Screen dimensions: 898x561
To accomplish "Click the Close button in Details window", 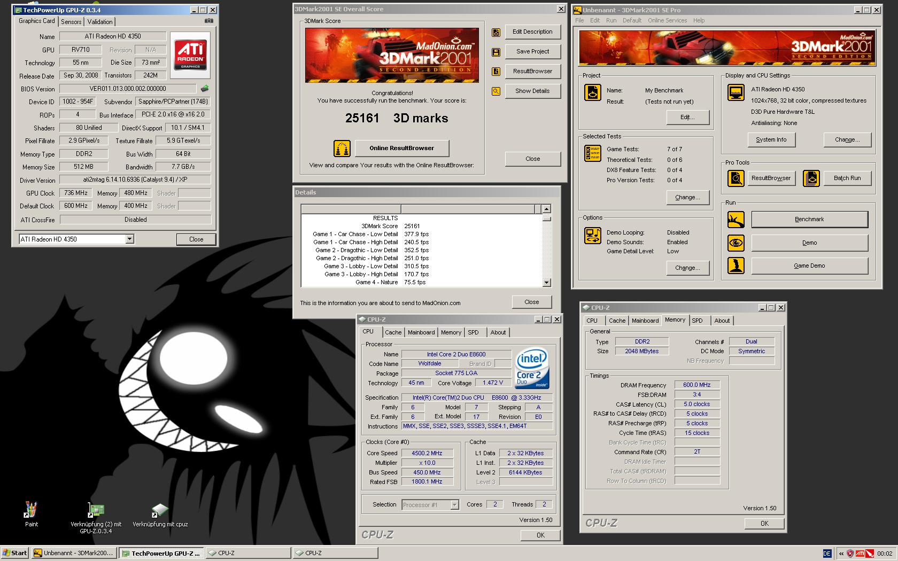I will (x=532, y=302).
